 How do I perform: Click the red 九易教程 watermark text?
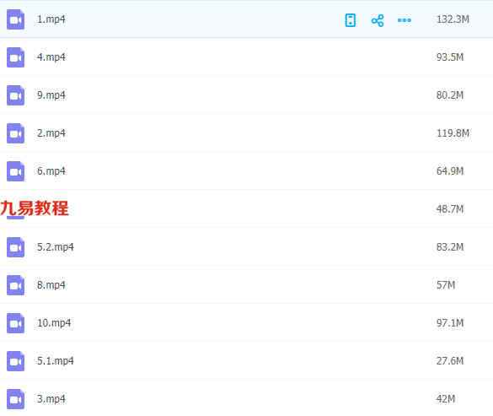click(35, 208)
